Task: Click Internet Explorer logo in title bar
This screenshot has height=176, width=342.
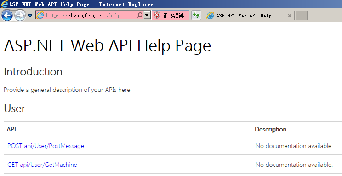Action: click(x=4, y=4)
